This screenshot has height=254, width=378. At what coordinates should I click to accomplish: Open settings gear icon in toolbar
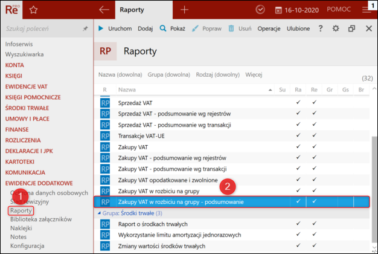pos(336,28)
